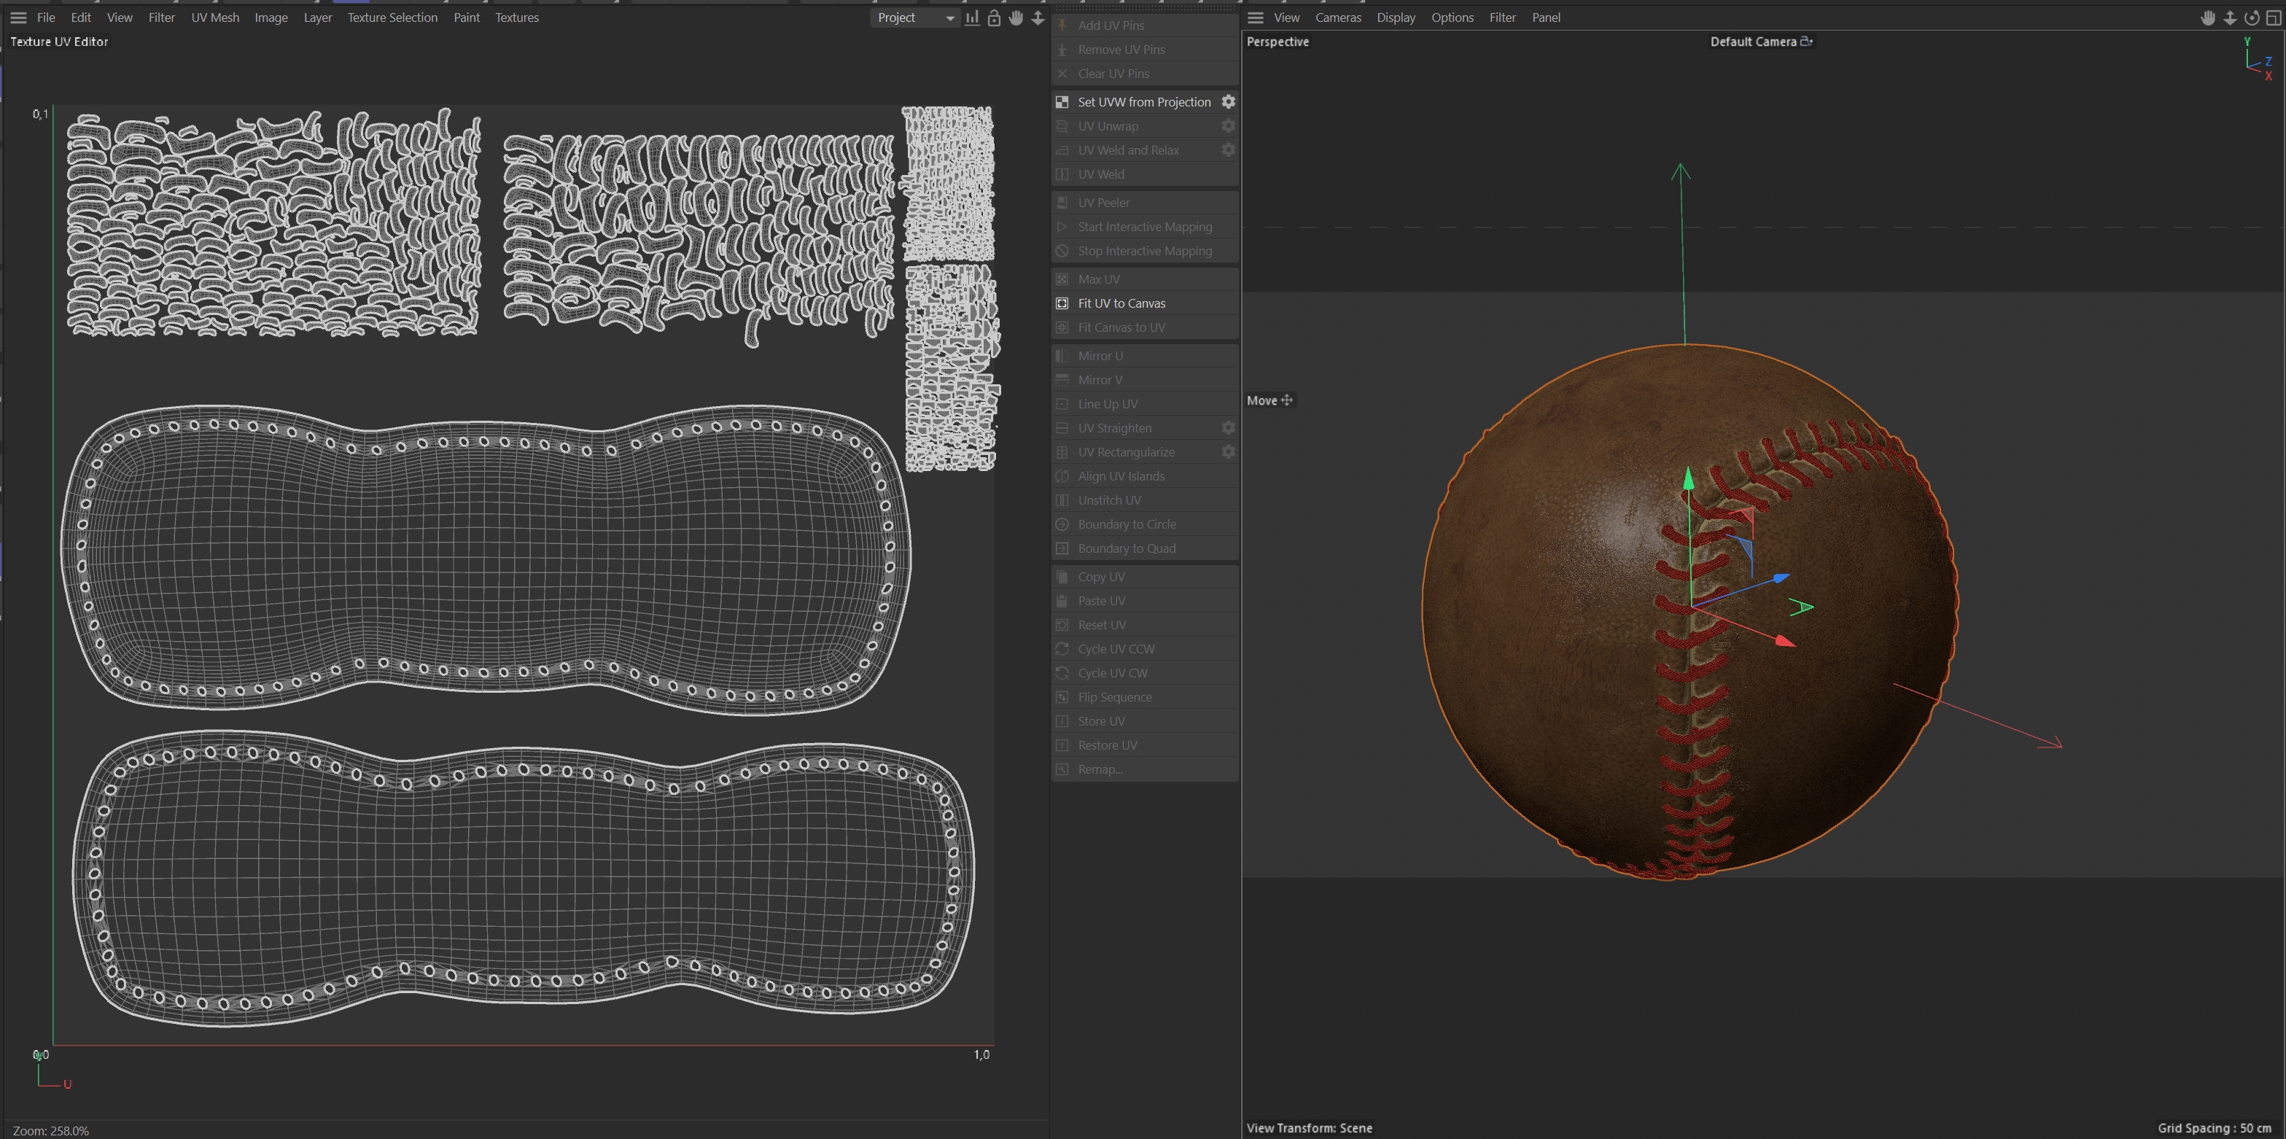Viewport: 2286px width, 1139px height.
Task: Open the viewport hamburger menu
Action: pos(1255,18)
